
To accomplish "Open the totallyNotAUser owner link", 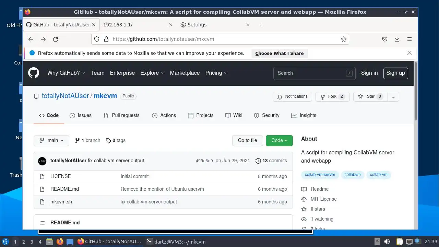I will (x=65, y=96).
